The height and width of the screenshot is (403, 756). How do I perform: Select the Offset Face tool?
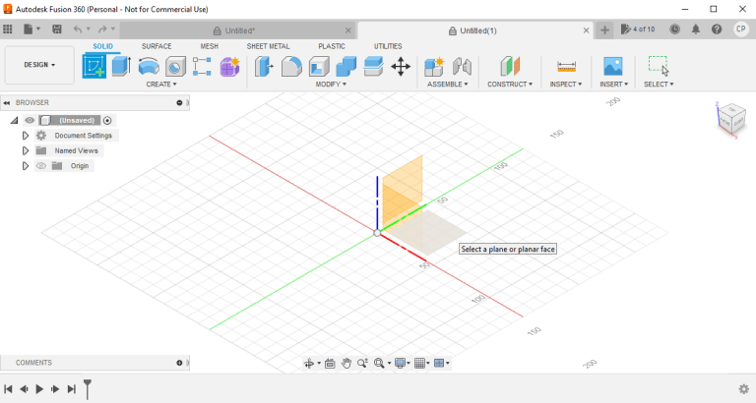(x=374, y=66)
